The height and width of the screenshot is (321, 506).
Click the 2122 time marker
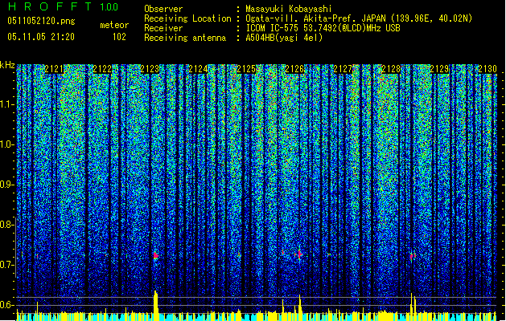pyautogui.click(x=102, y=69)
